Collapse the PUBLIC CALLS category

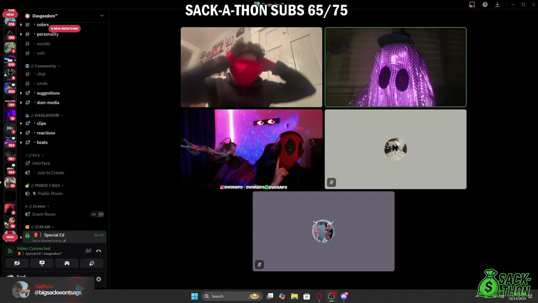pyautogui.click(x=45, y=186)
